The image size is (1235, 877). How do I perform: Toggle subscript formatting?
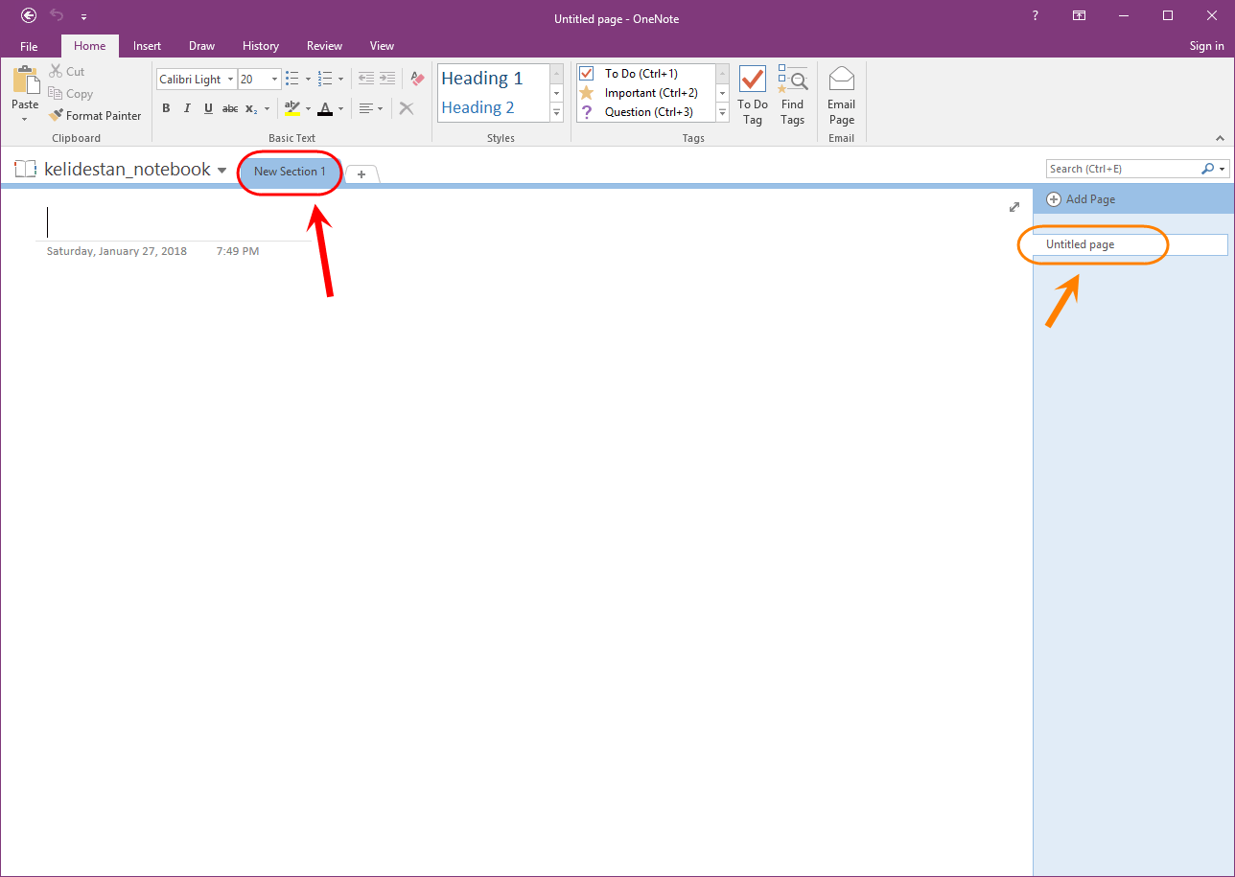(251, 108)
